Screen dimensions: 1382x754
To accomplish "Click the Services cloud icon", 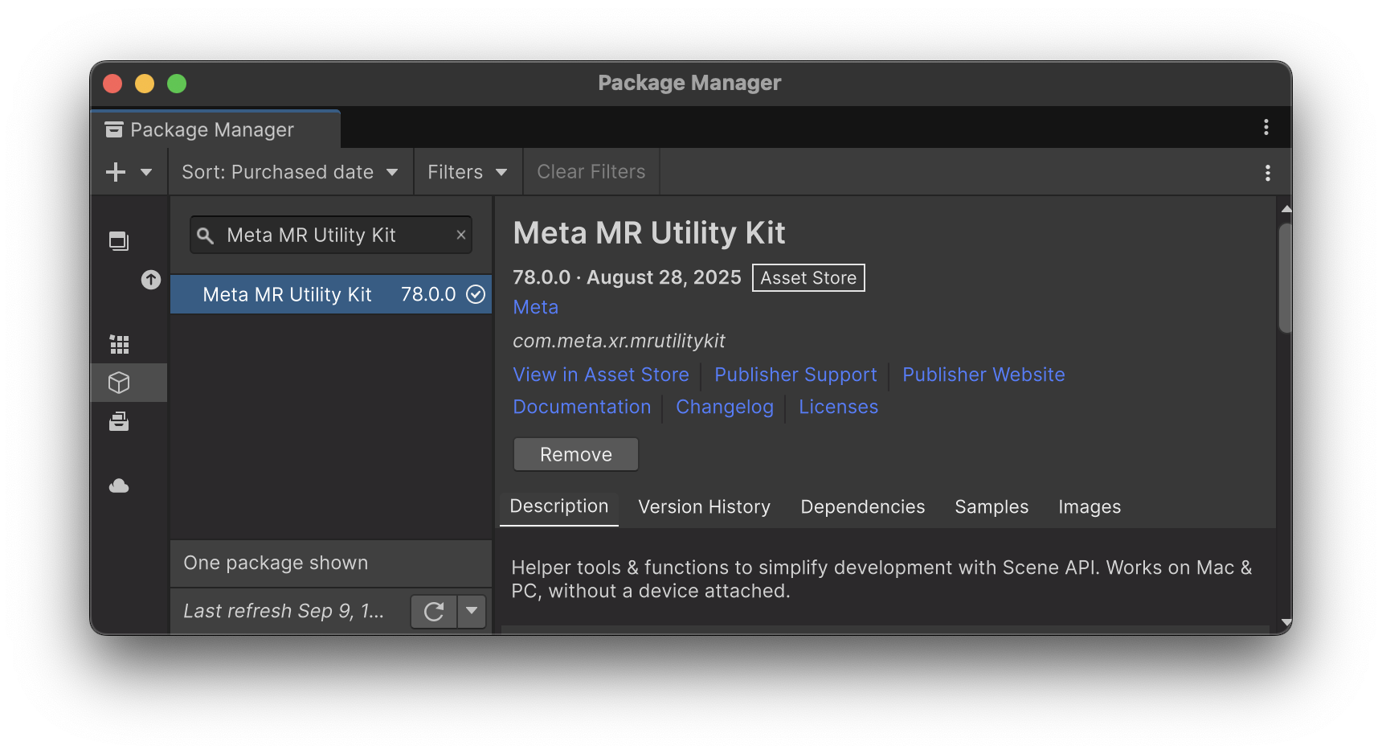I will 119,486.
